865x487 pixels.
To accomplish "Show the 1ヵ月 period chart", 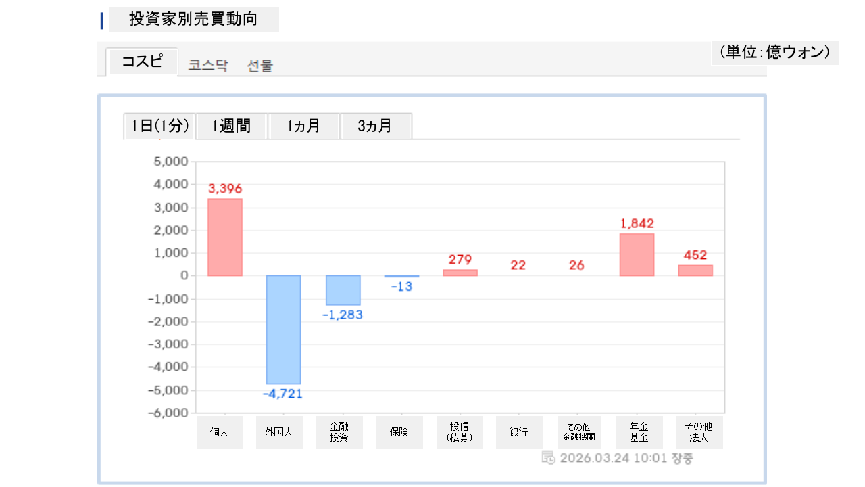I will pyautogui.click(x=303, y=126).
